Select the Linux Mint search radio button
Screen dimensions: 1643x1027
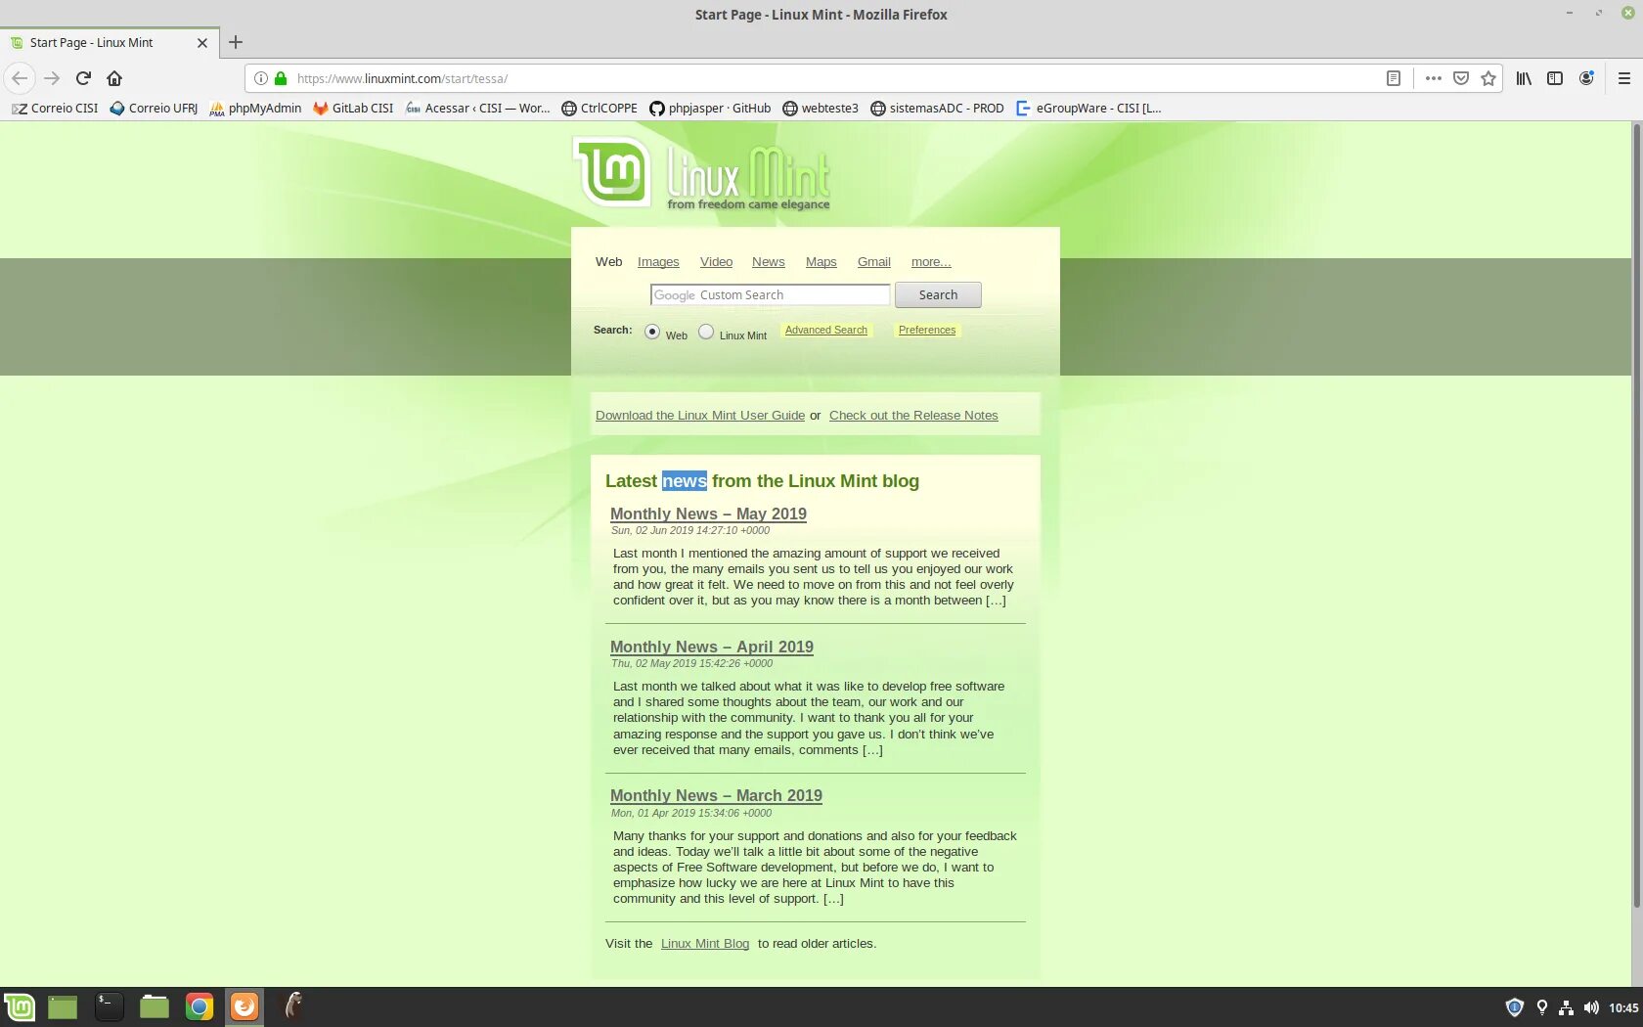pos(706,332)
